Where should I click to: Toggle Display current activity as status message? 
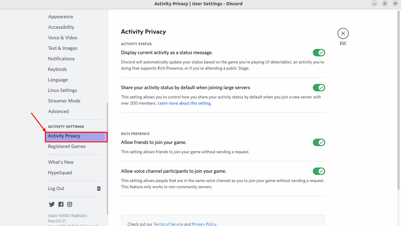click(x=319, y=53)
